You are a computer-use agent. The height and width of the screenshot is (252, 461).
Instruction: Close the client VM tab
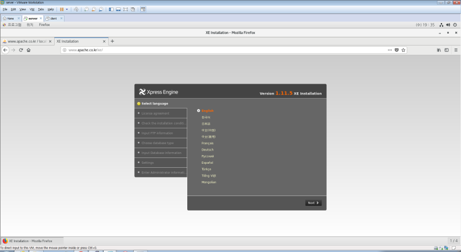click(x=62, y=18)
